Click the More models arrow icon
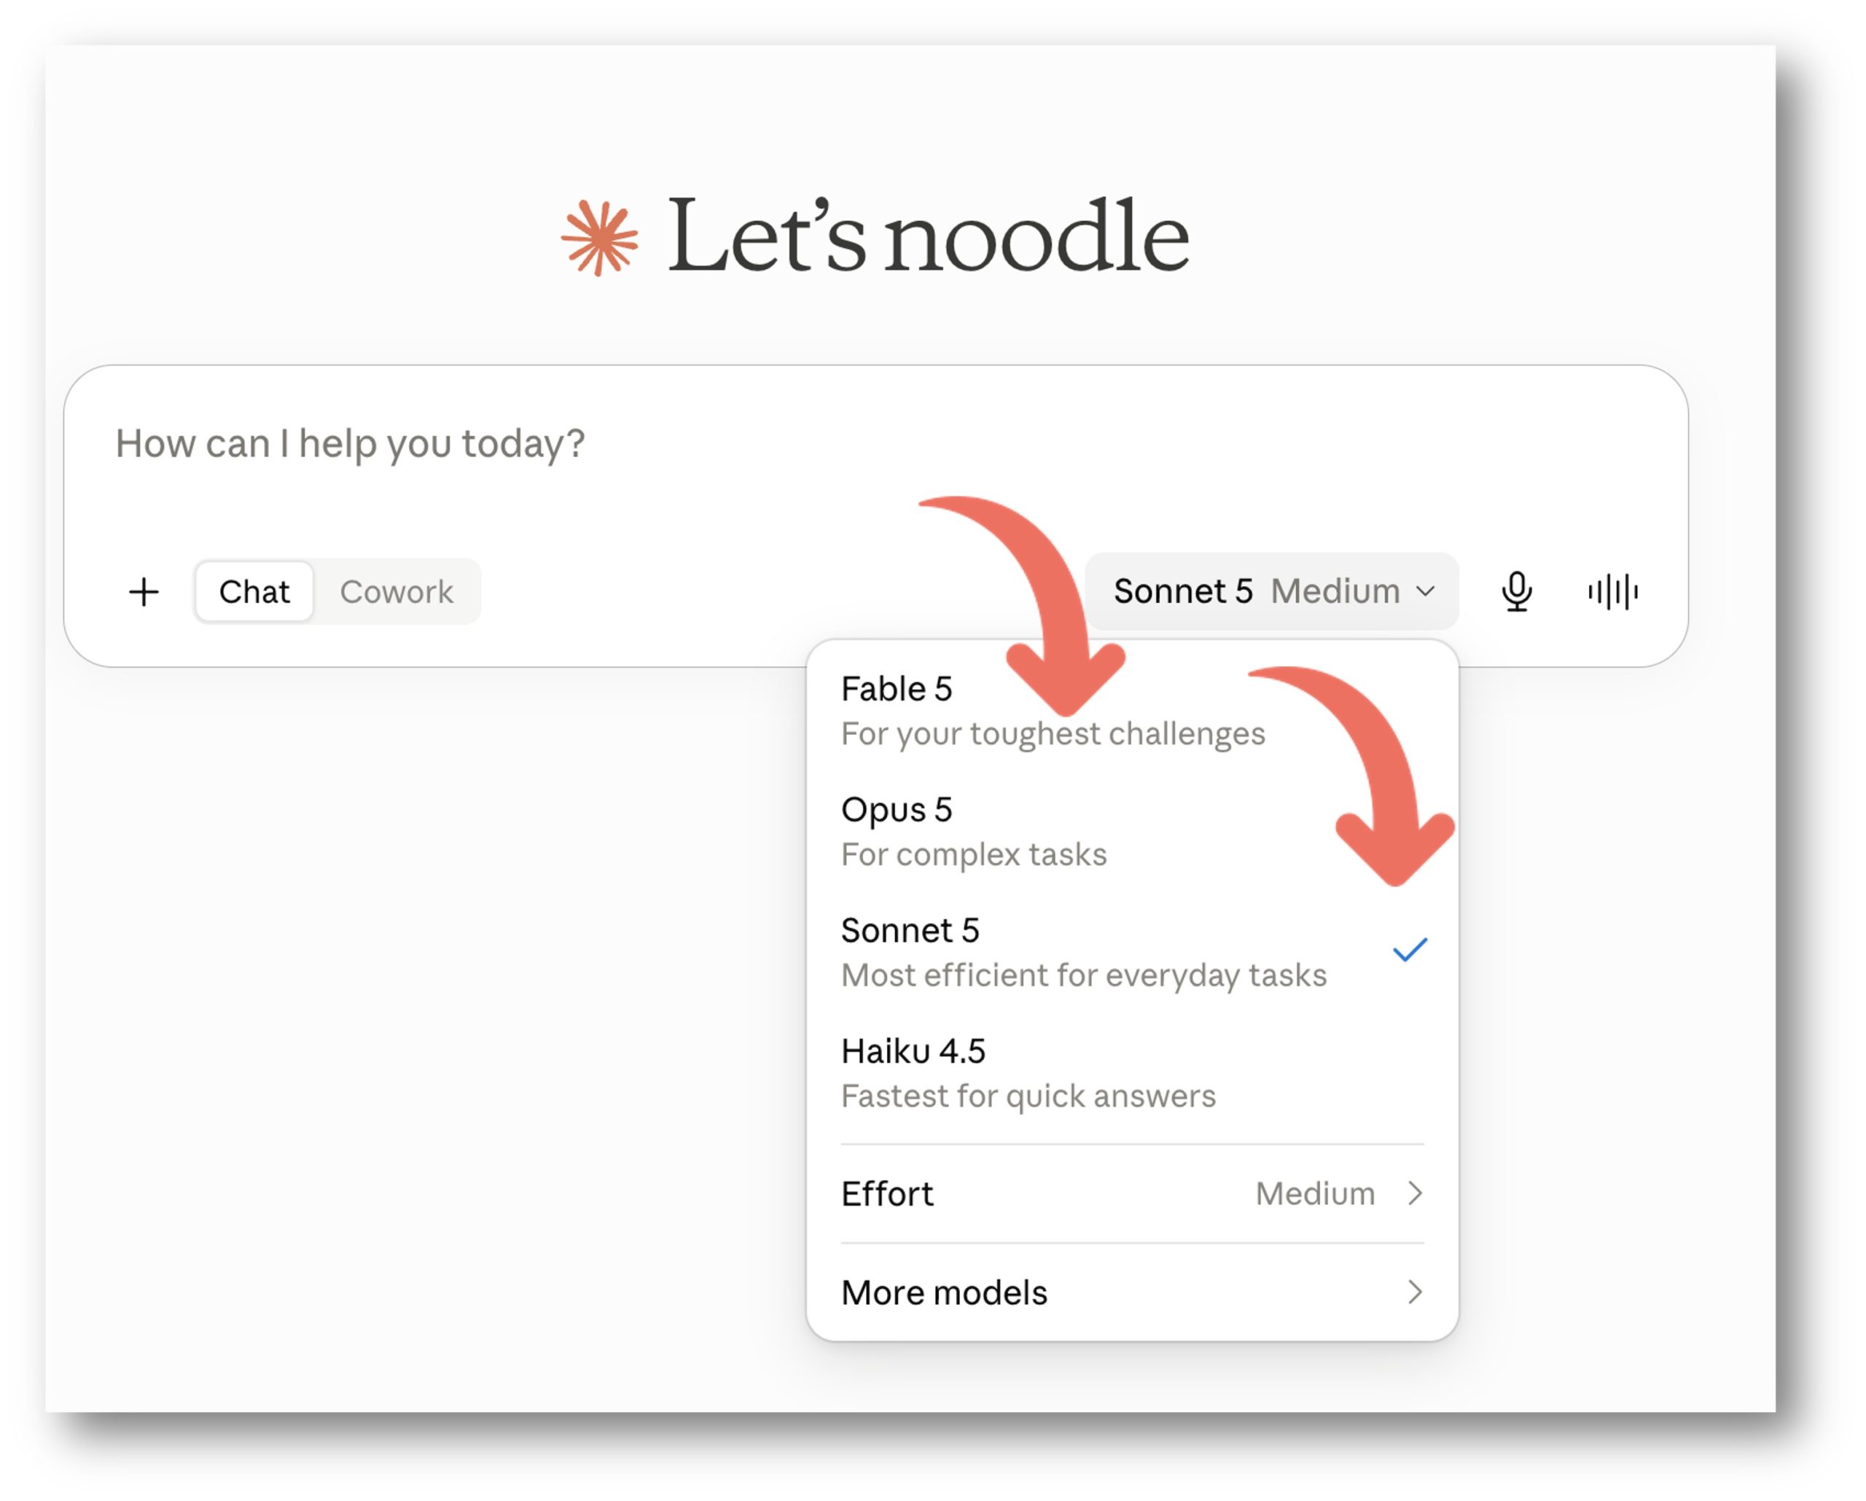The height and width of the screenshot is (1501, 1866). click(x=1415, y=1293)
